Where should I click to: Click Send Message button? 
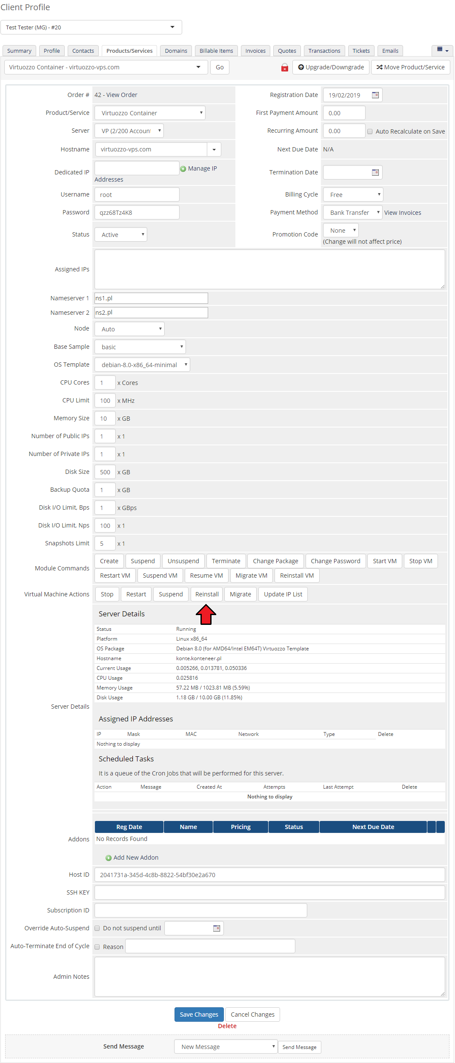[x=299, y=1047]
